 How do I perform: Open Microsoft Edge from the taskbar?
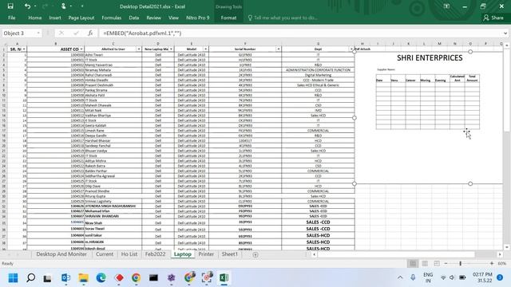click(101, 278)
